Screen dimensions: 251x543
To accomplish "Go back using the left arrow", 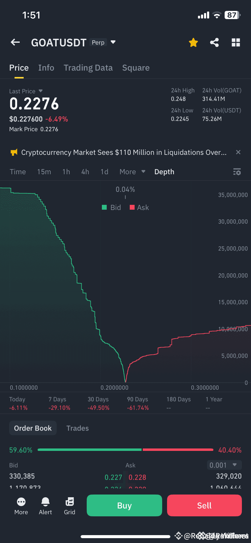I will point(15,42).
